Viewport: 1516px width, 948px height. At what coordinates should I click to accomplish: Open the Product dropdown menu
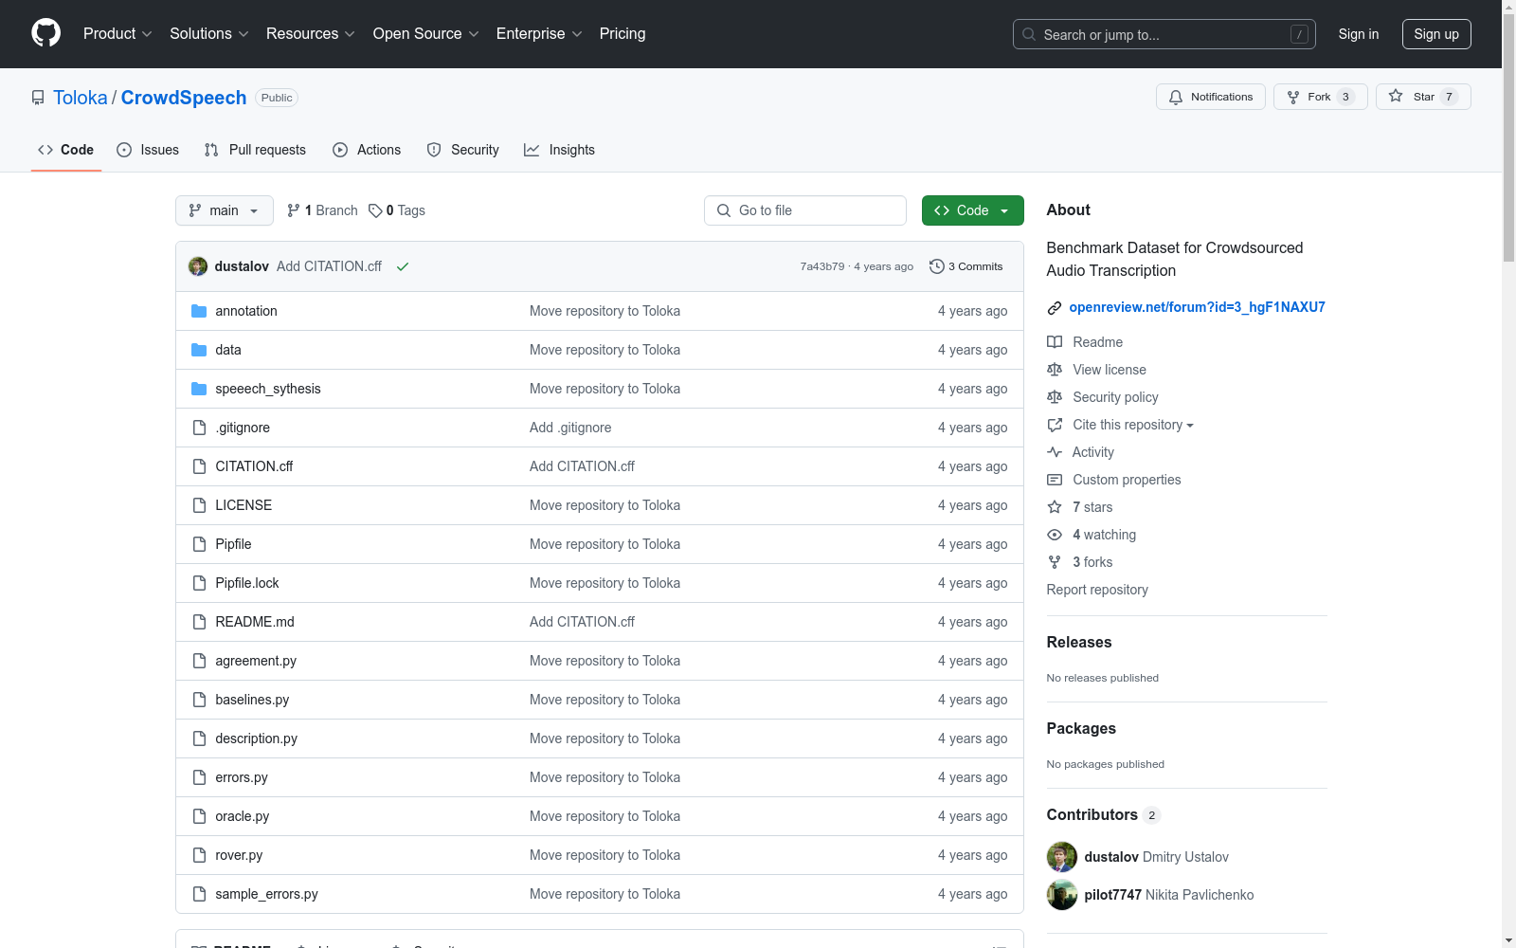pos(117,33)
